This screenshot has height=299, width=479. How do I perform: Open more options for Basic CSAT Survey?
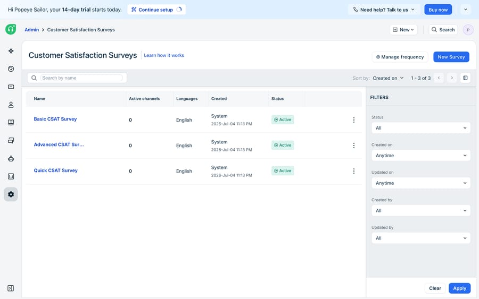point(354,120)
